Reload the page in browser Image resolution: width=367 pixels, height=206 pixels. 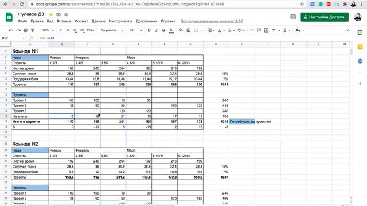(22, 4)
